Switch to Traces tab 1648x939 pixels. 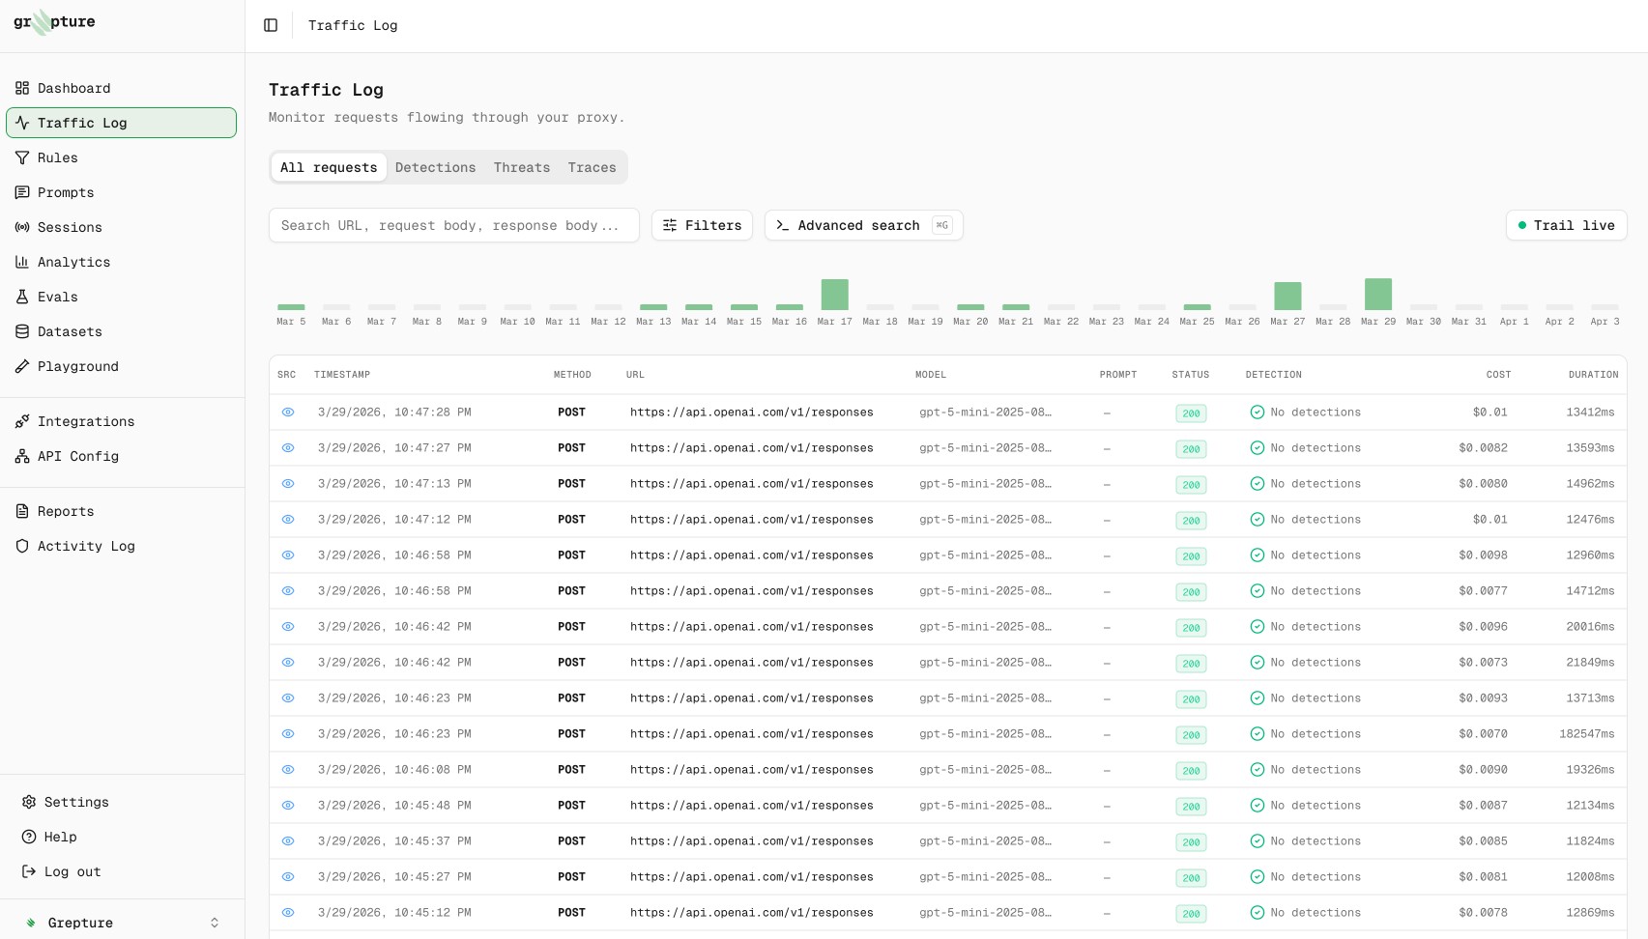coord(593,167)
